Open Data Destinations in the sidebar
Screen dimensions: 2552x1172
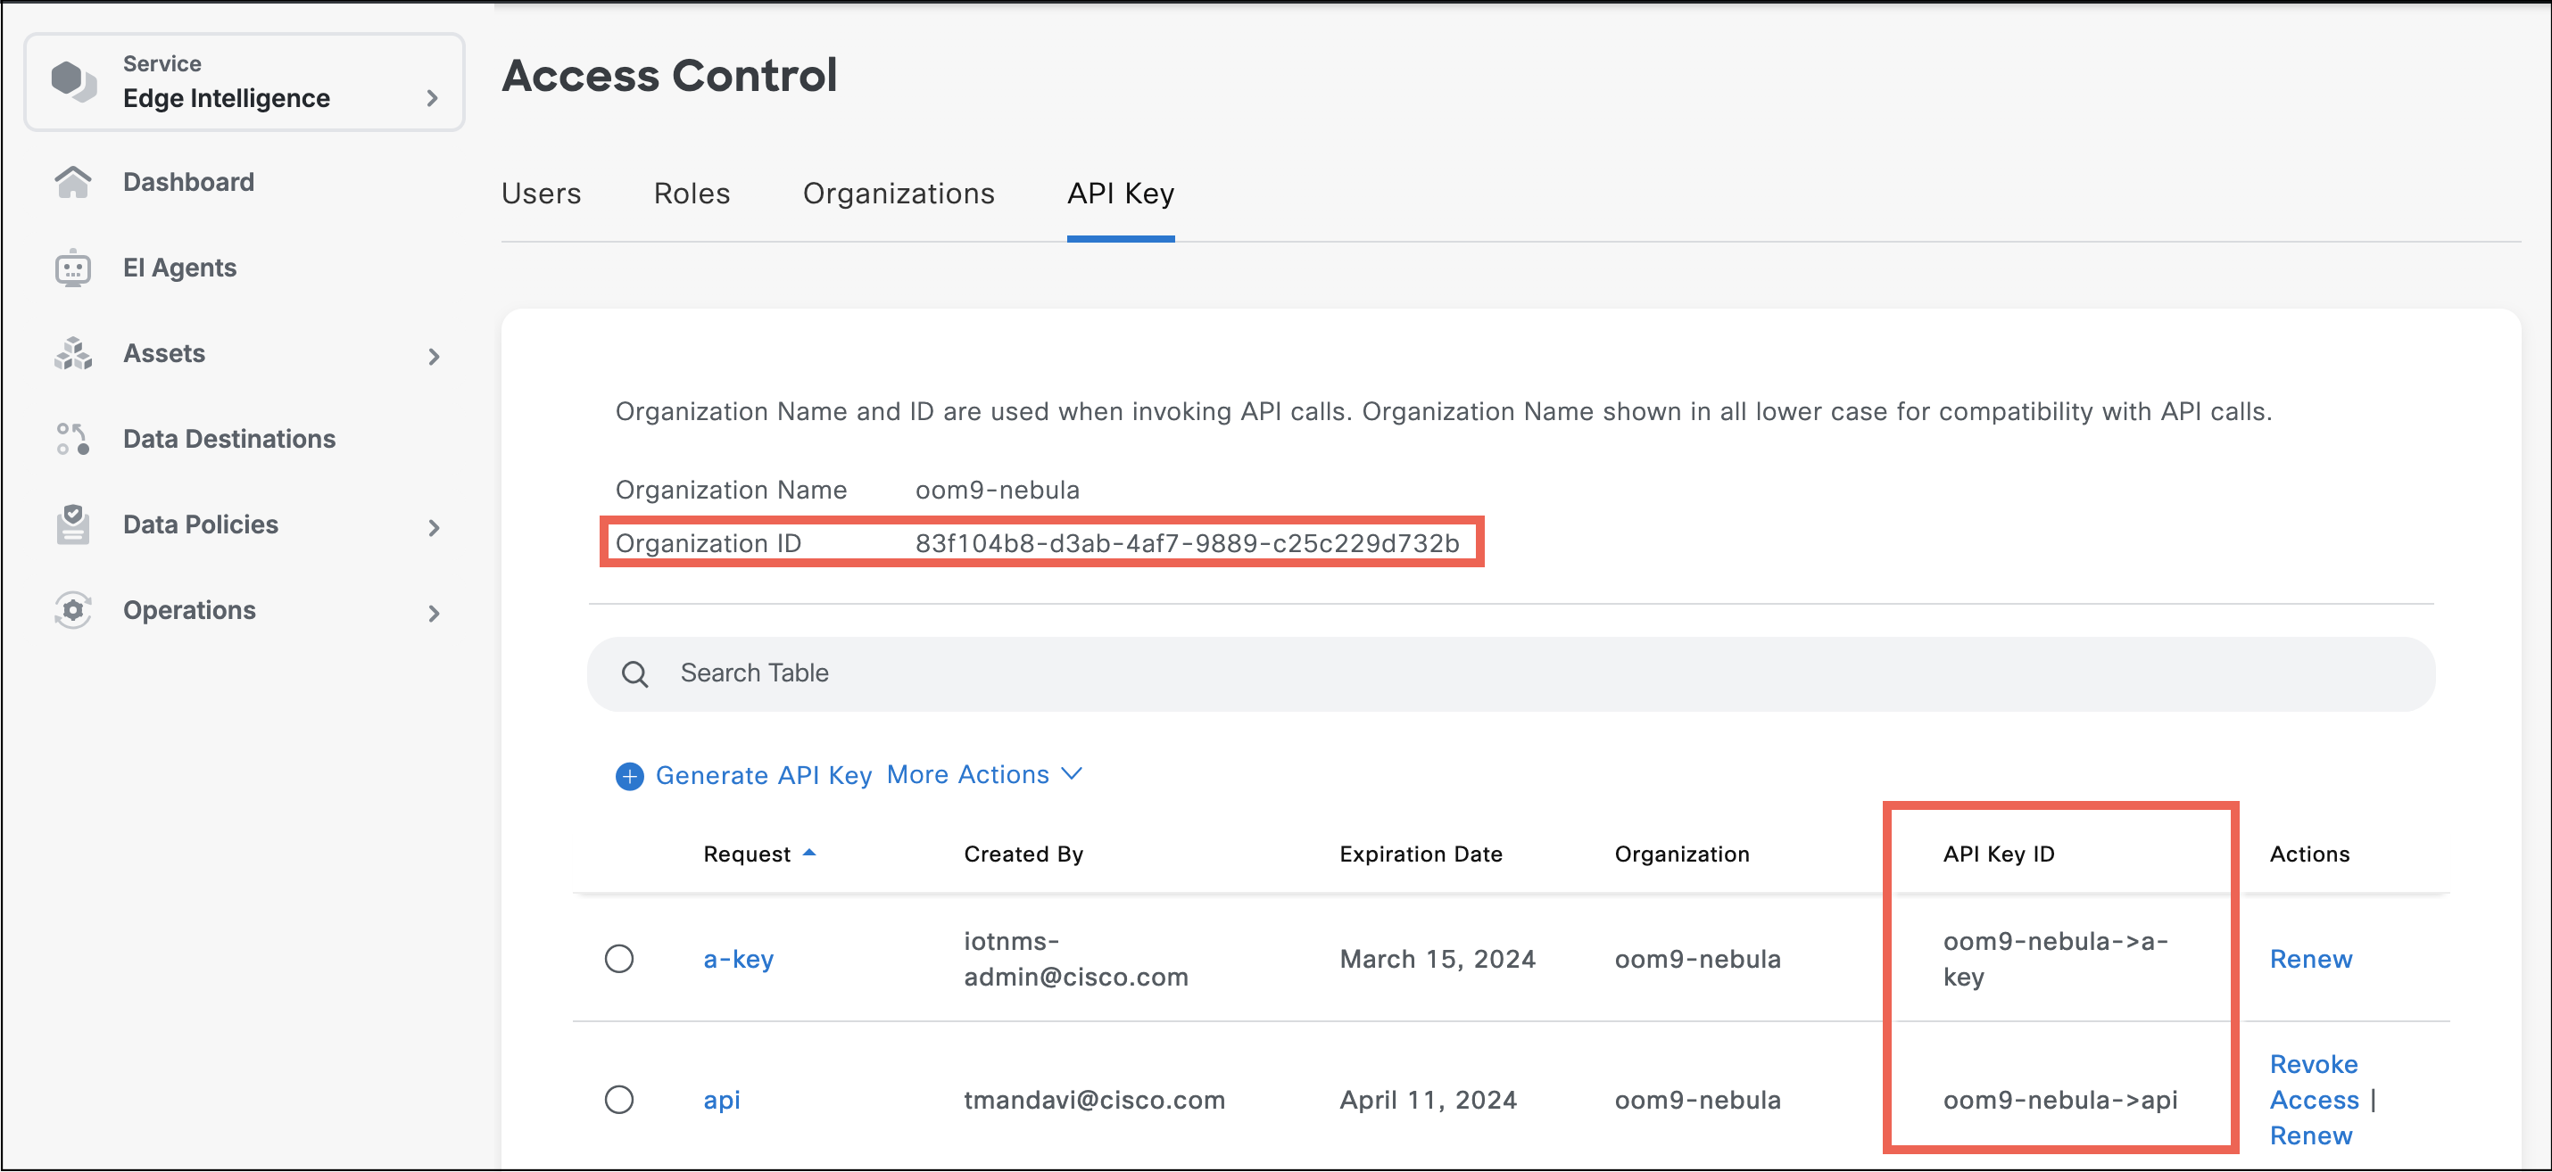228,440
